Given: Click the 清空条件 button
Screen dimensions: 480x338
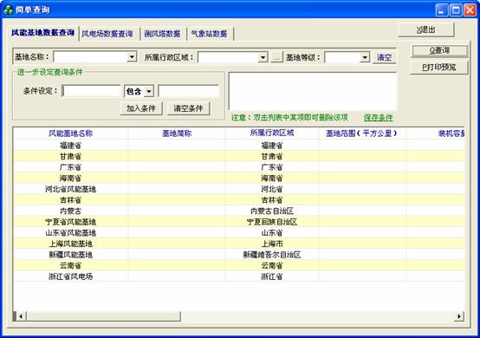Looking at the screenshot, I should [189, 108].
